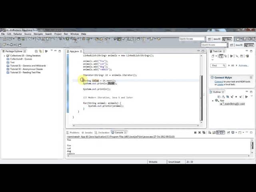Viewport: 256px width, 192px height.
Task: Expand Collections 10 - Using Iterators project
Action: tap(4, 56)
